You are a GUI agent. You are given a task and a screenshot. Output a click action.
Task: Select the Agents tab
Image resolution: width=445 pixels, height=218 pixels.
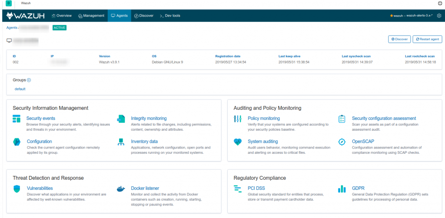click(x=119, y=16)
